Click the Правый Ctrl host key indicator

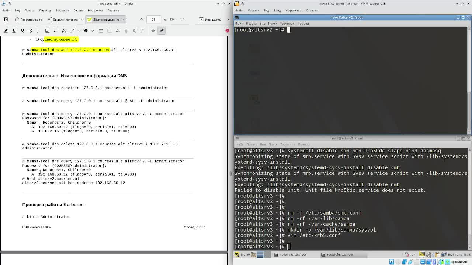click(x=459, y=262)
